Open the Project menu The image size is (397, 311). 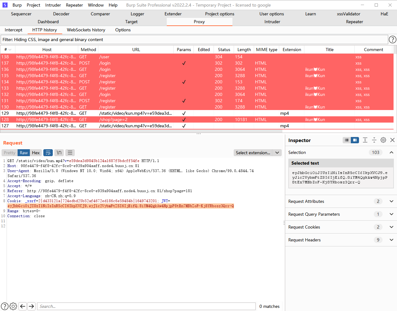[x=33, y=5]
